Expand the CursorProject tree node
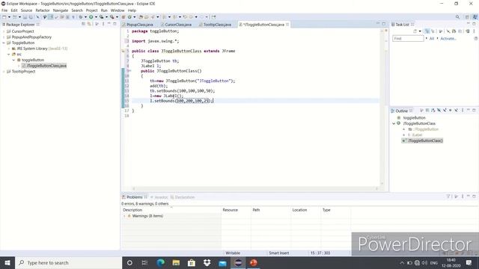 pos(4,31)
